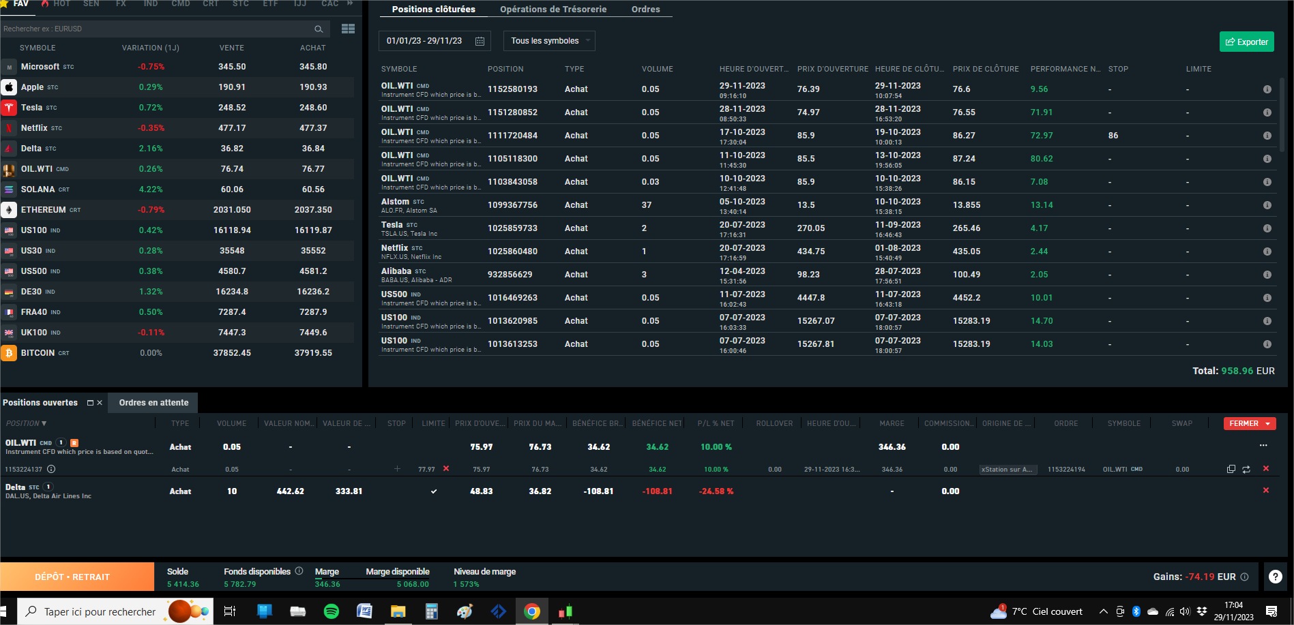Close the Delta open position

[x=1266, y=490]
